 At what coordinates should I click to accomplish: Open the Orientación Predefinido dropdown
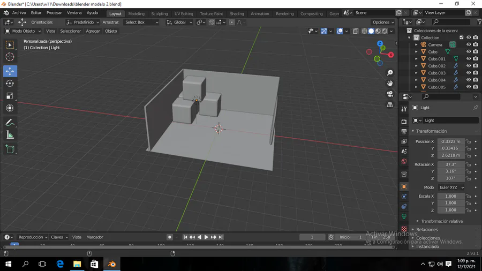tap(82, 22)
